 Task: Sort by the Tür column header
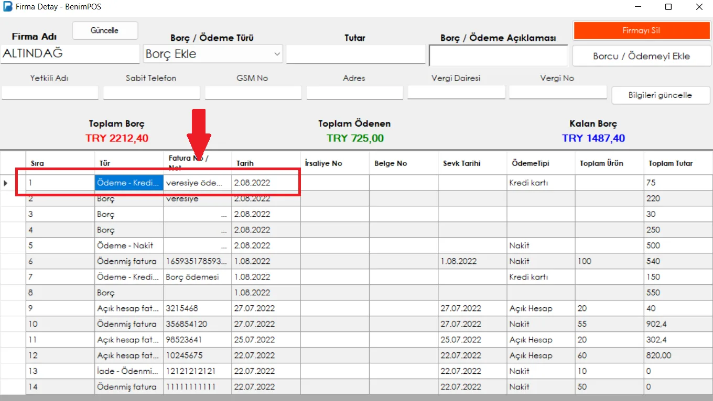[129, 163]
